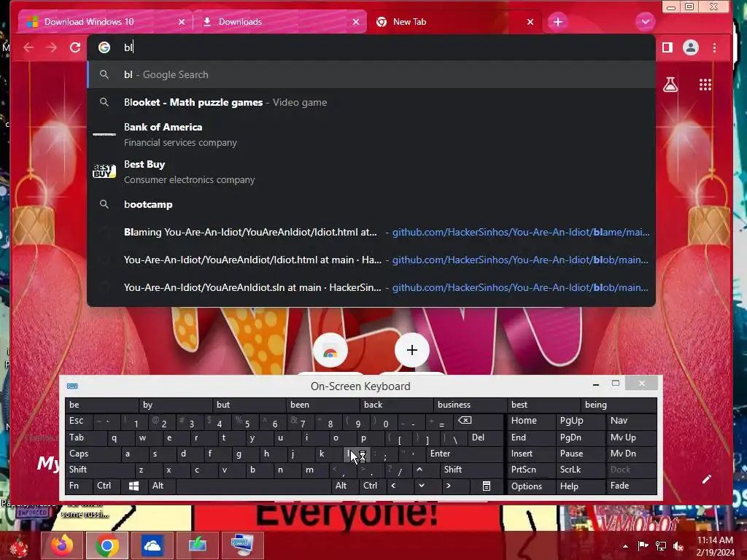Tap the Esc key
Viewport: 747px width, 560px height.
pyautogui.click(x=79, y=421)
